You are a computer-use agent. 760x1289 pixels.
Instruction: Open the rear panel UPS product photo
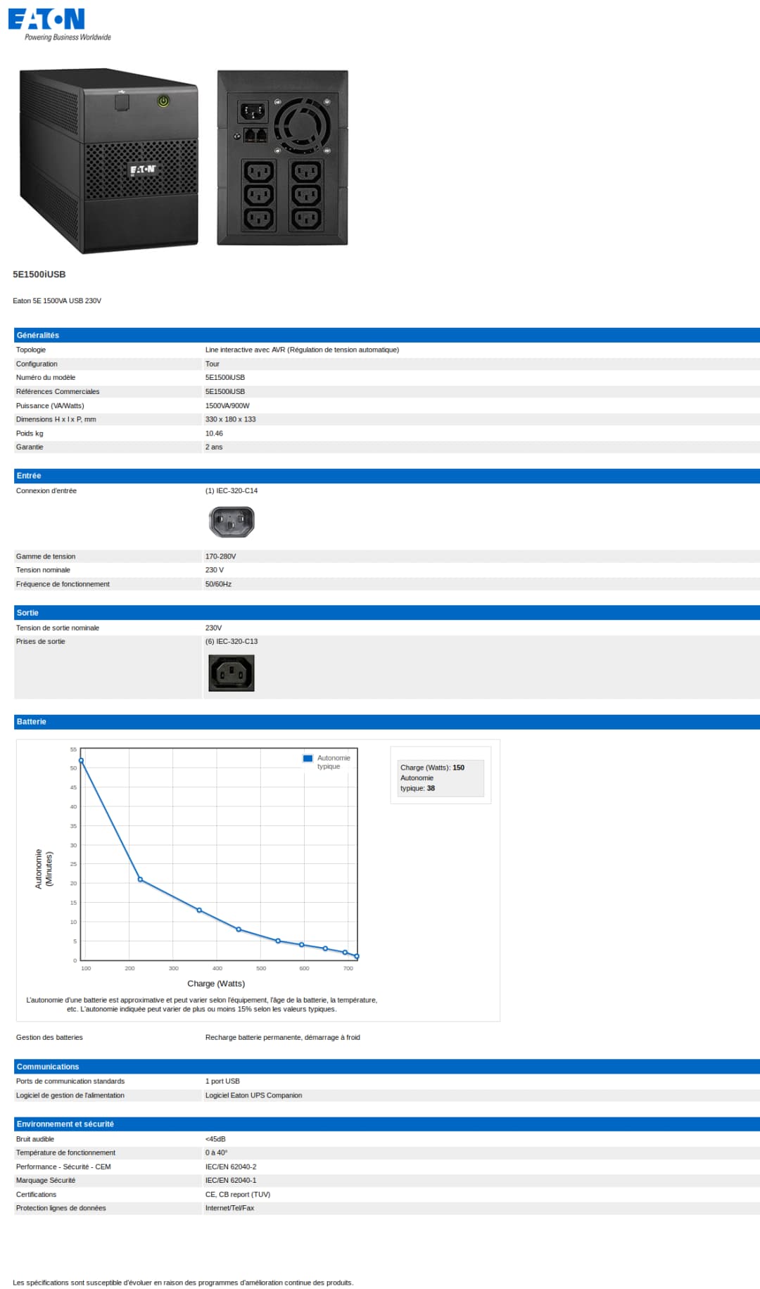click(x=282, y=158)
